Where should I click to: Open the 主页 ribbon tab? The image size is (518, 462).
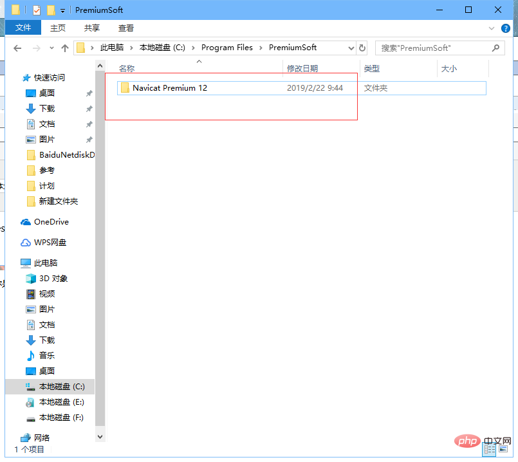[x=58, y=28]
